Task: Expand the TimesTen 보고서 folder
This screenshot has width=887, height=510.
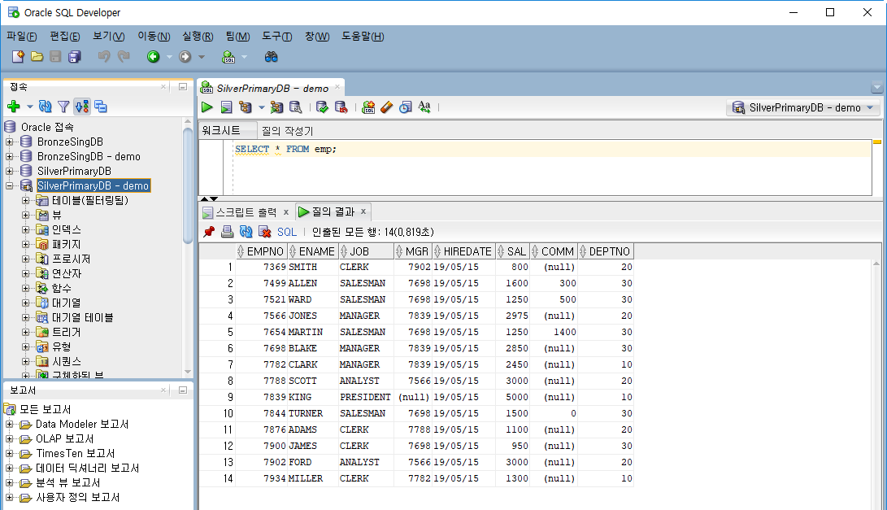Action: coord(9,453)
